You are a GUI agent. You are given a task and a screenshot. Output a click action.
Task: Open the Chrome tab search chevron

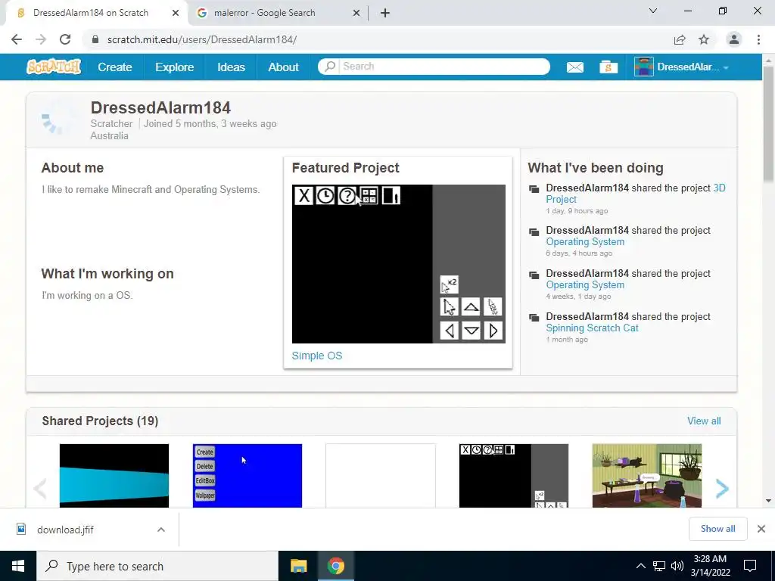click(x=653, y=11)
